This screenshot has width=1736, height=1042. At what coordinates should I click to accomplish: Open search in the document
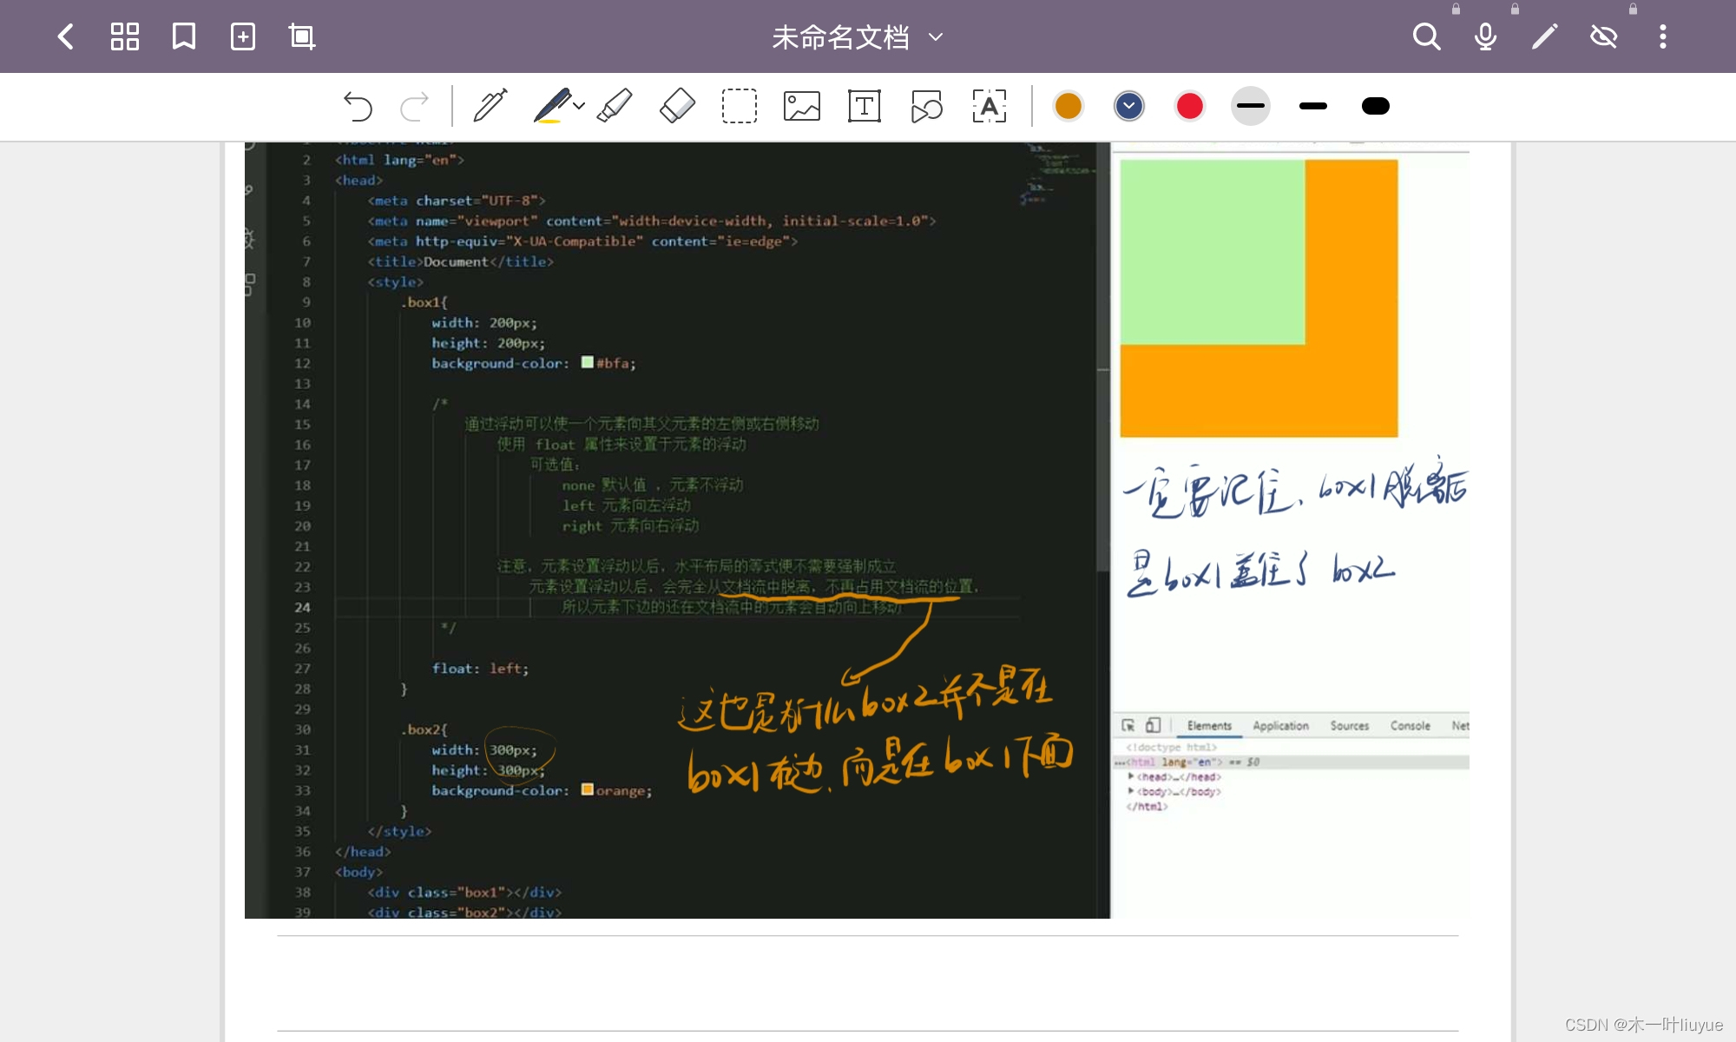click(x=1426, y=36)
